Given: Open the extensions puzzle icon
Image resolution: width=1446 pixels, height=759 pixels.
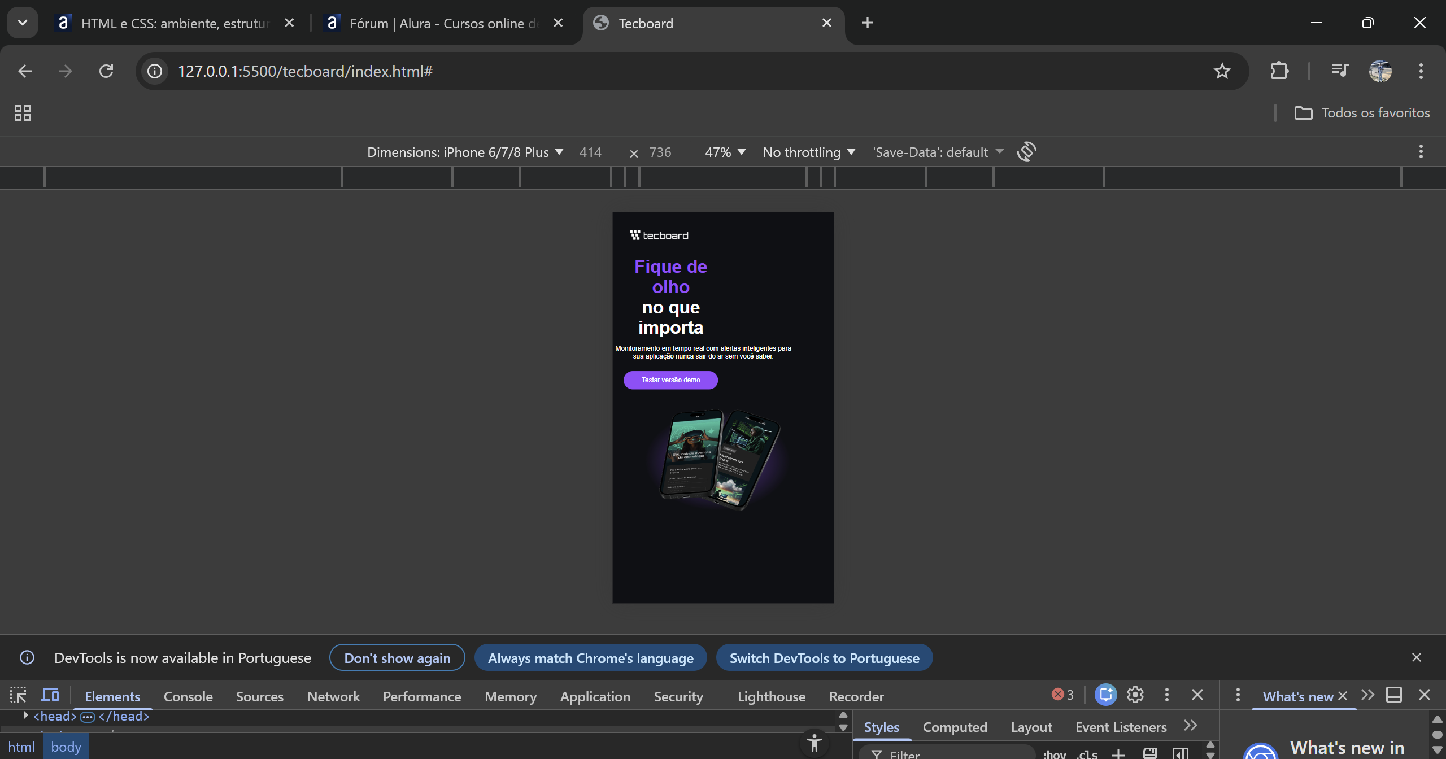Looking at the screenshot, I should click(1279, 71).
